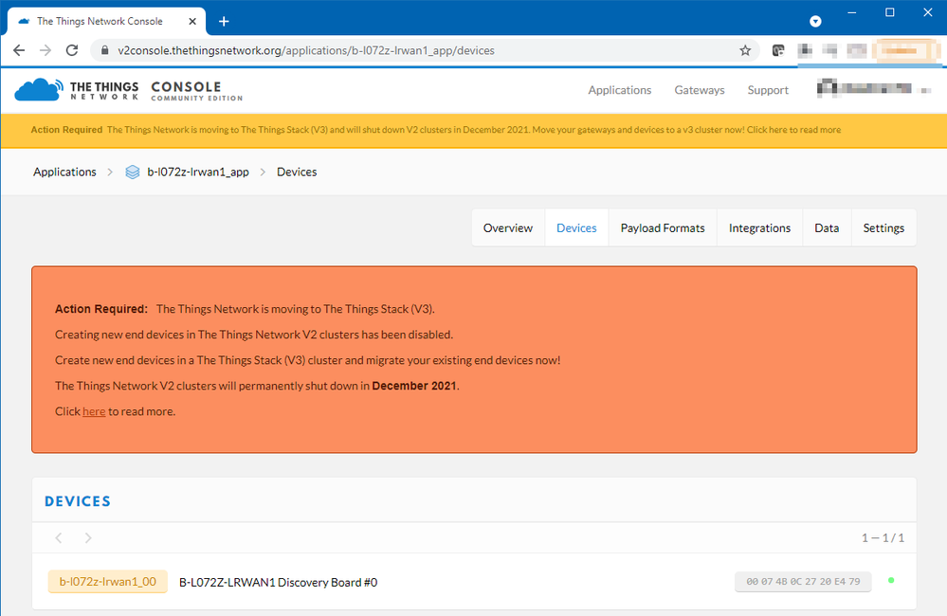The image size is (947, 616).
Task: Reload the Things Network Console page
Action: point(72,50)
